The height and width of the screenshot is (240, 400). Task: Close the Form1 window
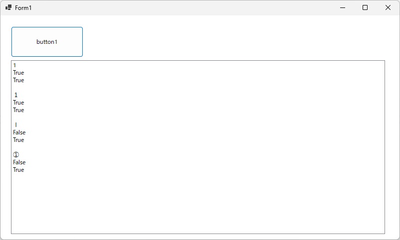pyautogui.click(x=388, y=7)
